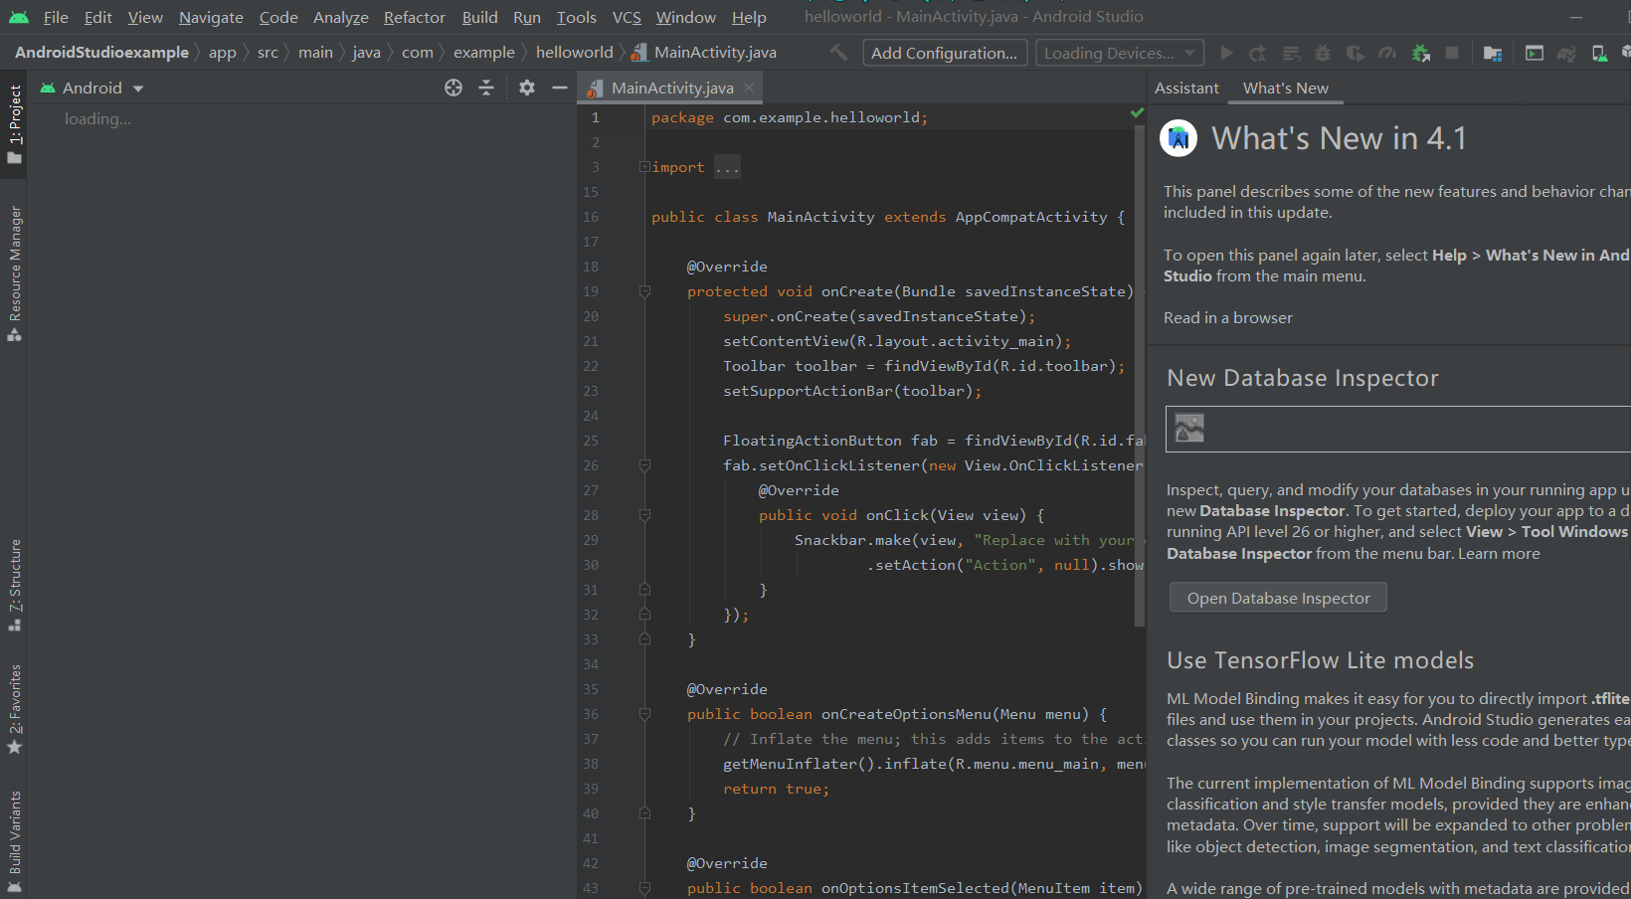The width and height of the screenshot is (1631, 899).
Task: Click helloworld in the navigation breadcrumb
Action: tap(574, 52)
